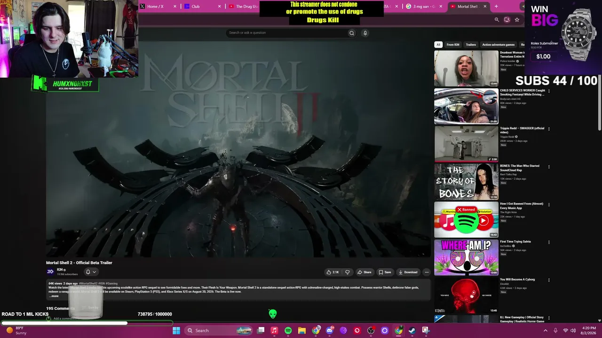Open ILL New Gameplay video title
The image size is (602, 338).
click(522, 319)
